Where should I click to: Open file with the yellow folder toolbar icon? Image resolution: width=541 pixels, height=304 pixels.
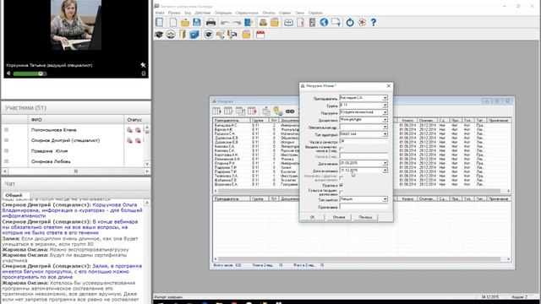185,23
